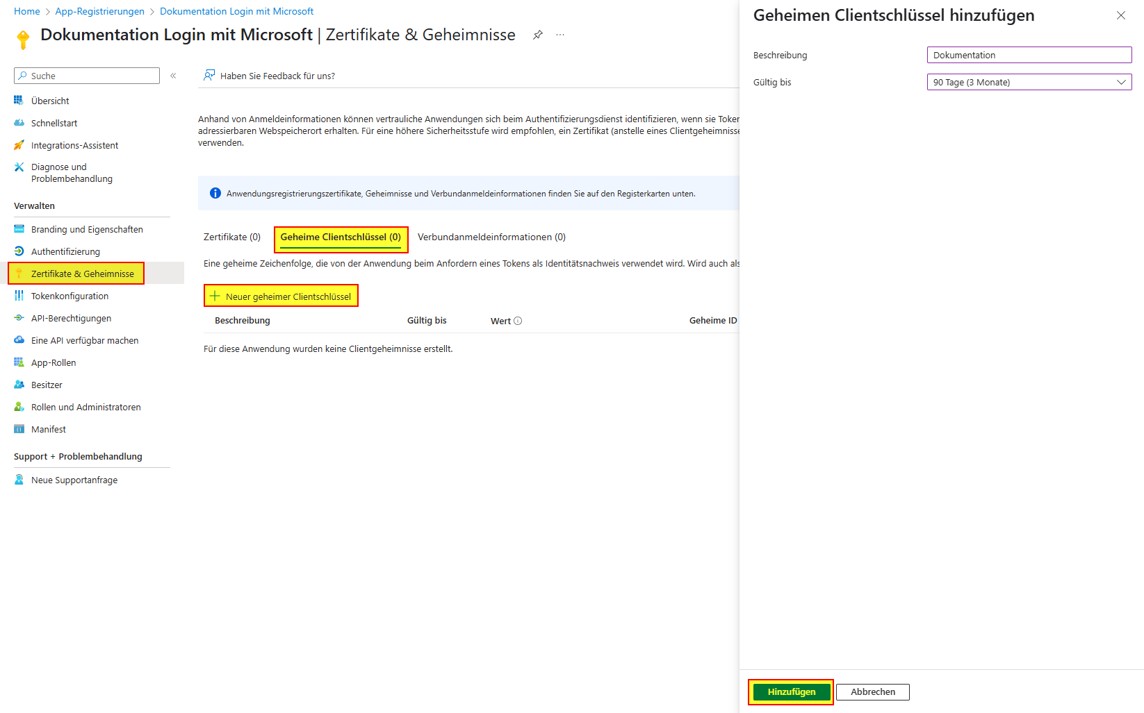1144x713 pixels.
Task: Select the Geheime Clientschlüssel (0) tab
Action: click(341, 237)
